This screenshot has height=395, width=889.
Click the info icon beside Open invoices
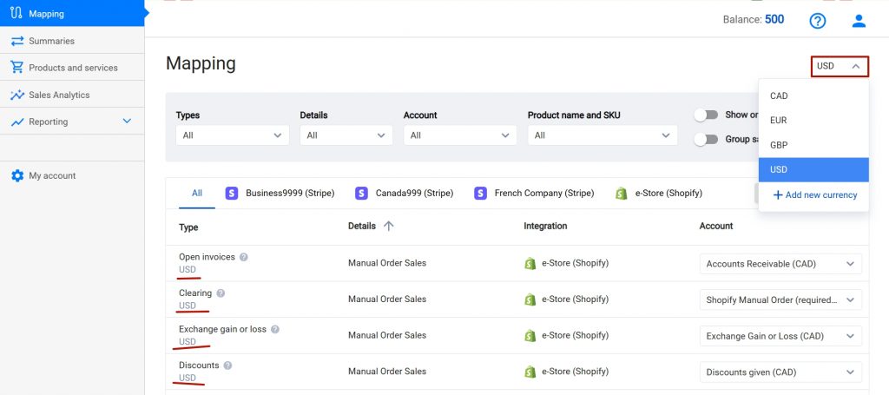pos(244,257)
